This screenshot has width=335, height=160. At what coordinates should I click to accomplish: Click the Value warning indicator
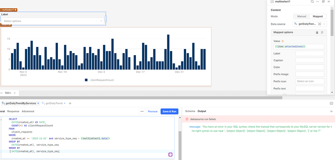(x=283, y=41)
